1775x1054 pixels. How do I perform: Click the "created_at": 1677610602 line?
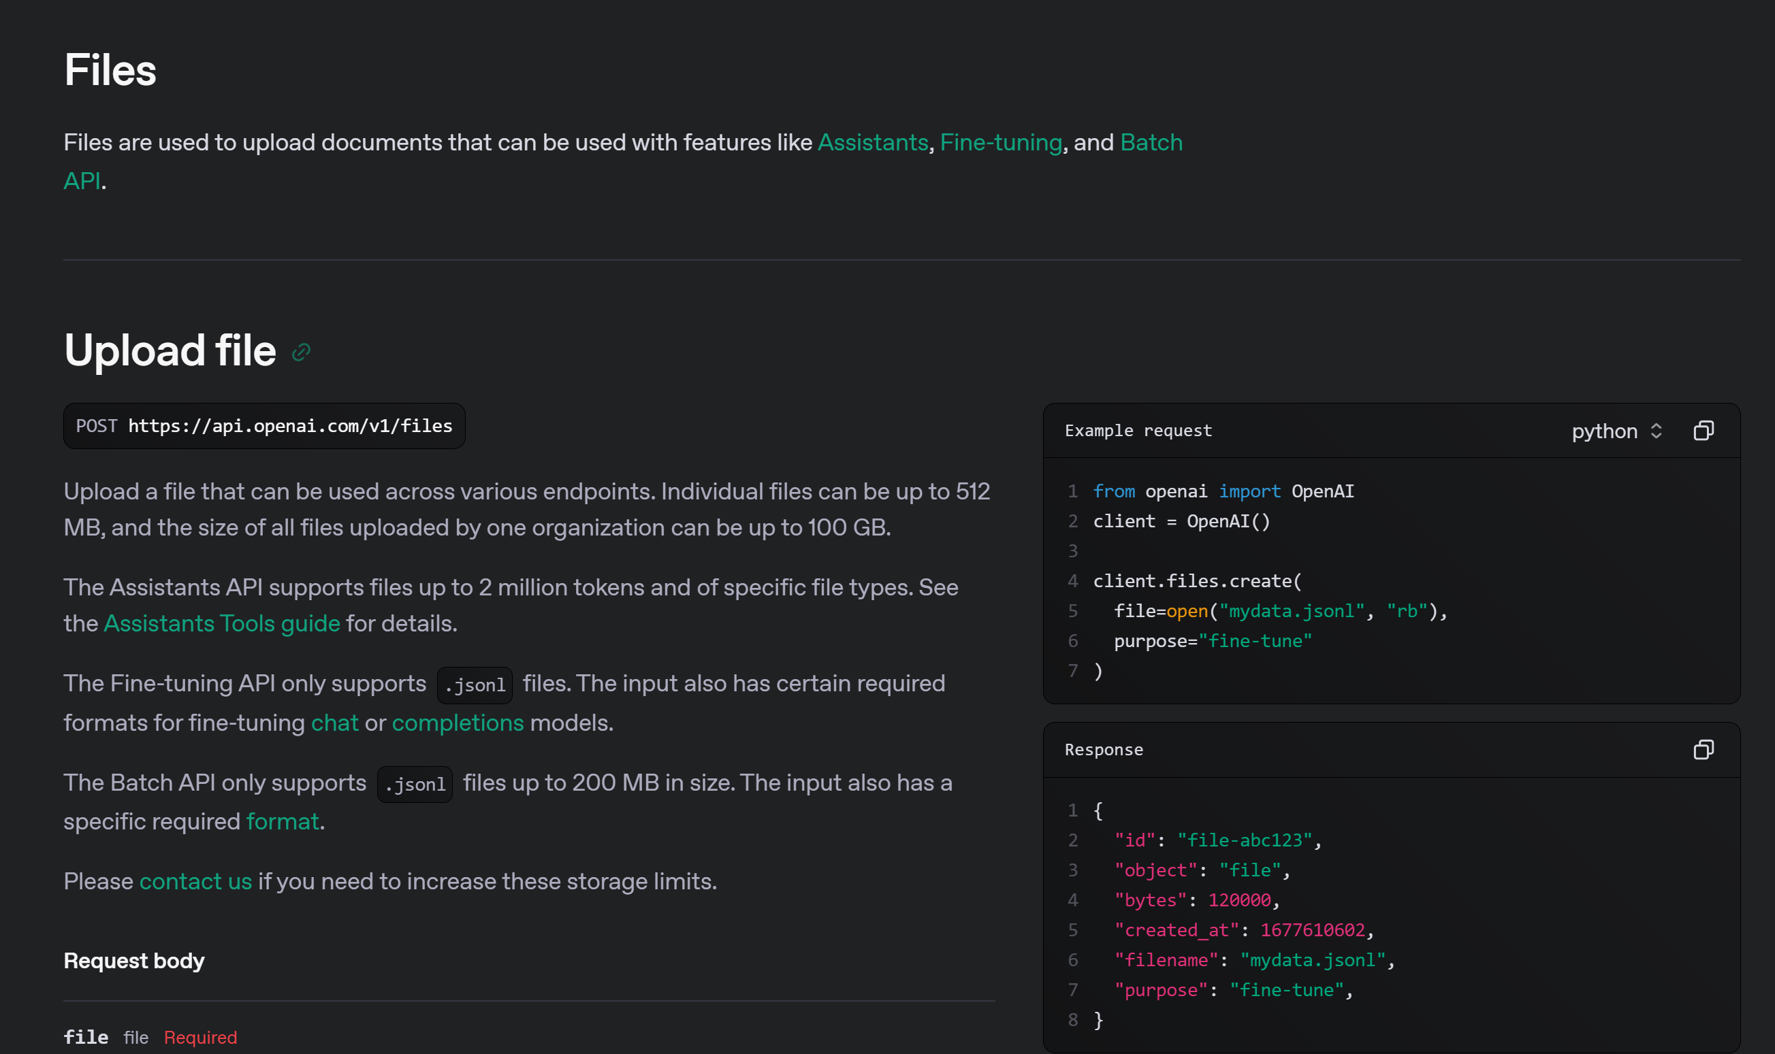tap(1244, 929)
